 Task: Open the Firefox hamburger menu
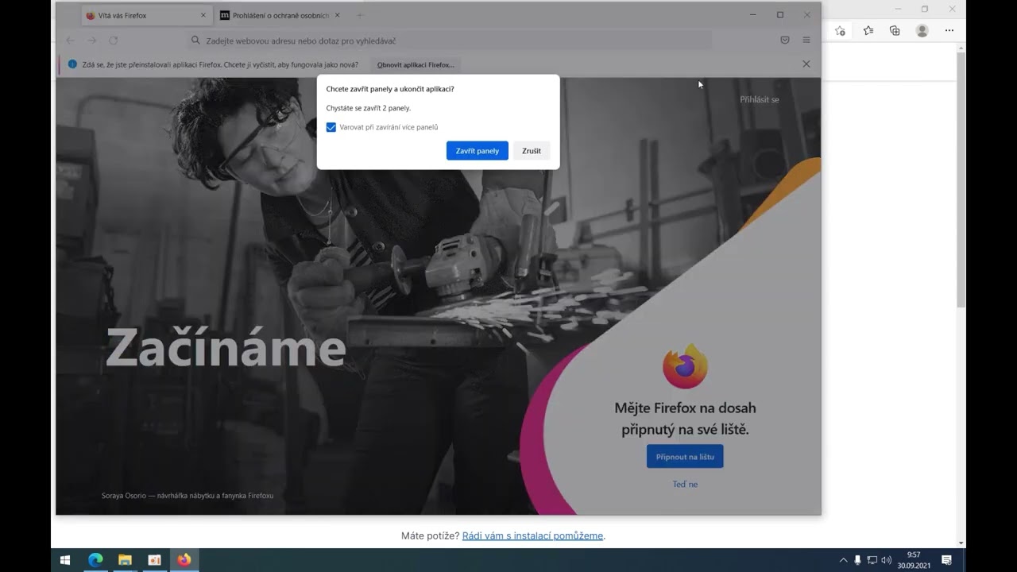[806, 40]
